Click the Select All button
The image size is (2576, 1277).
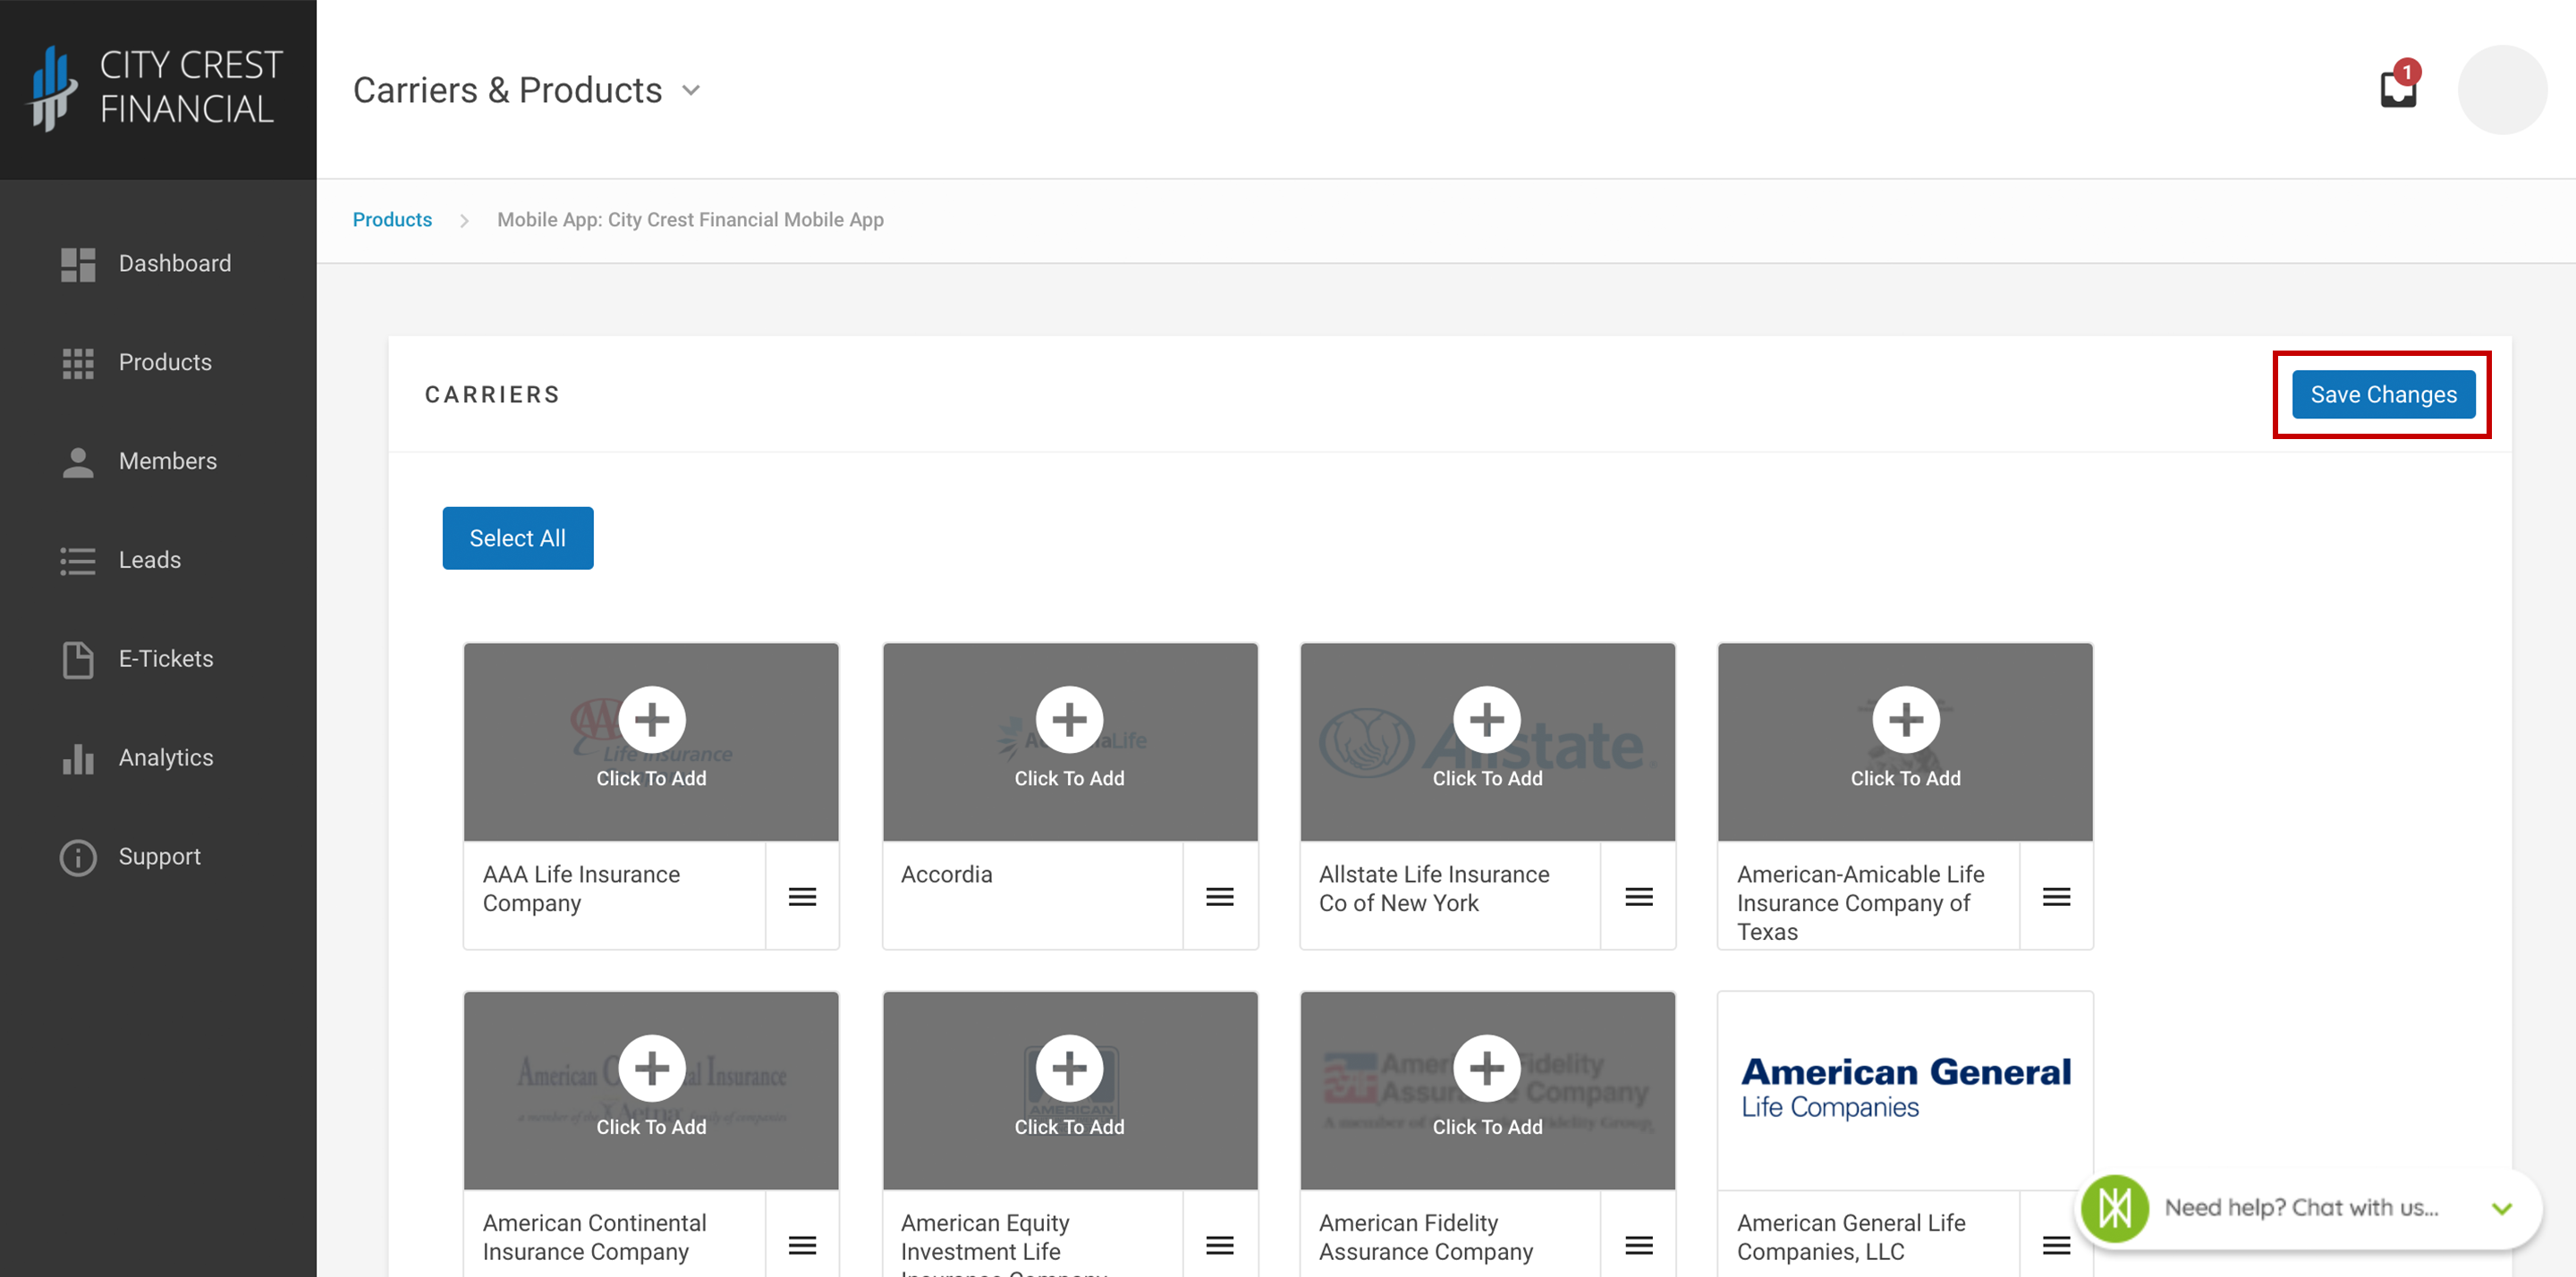coord(518,538)
